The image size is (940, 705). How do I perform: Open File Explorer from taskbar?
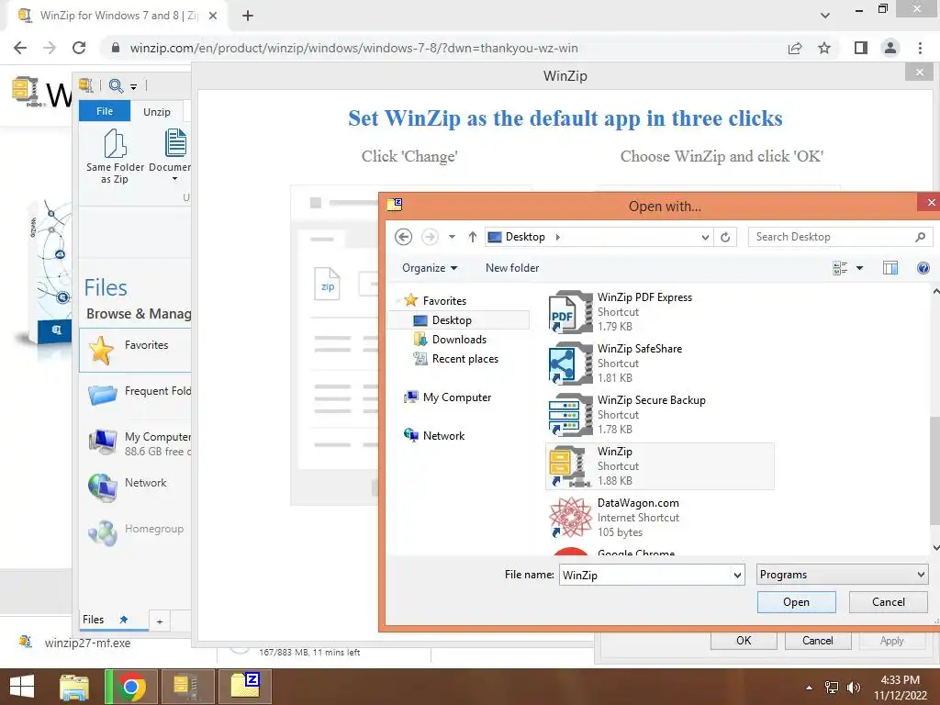point(74,687)
